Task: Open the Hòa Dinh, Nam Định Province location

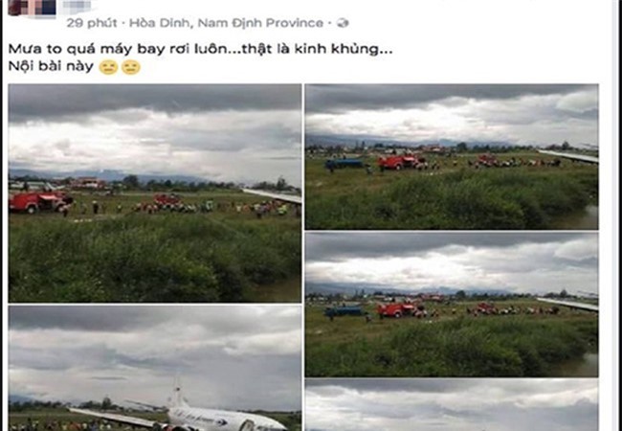Action: click(x=226, y=23)
